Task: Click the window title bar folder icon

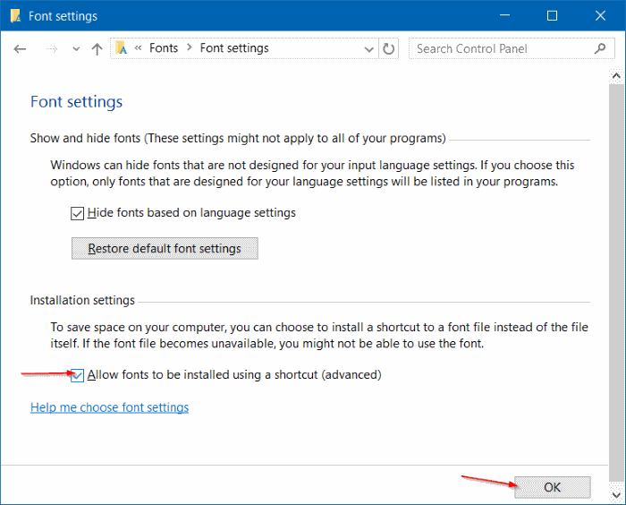Action: tap(15, 16)
